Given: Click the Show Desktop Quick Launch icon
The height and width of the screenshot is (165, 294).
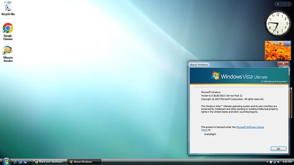Looking at the screenshot, I should point(20,162).
